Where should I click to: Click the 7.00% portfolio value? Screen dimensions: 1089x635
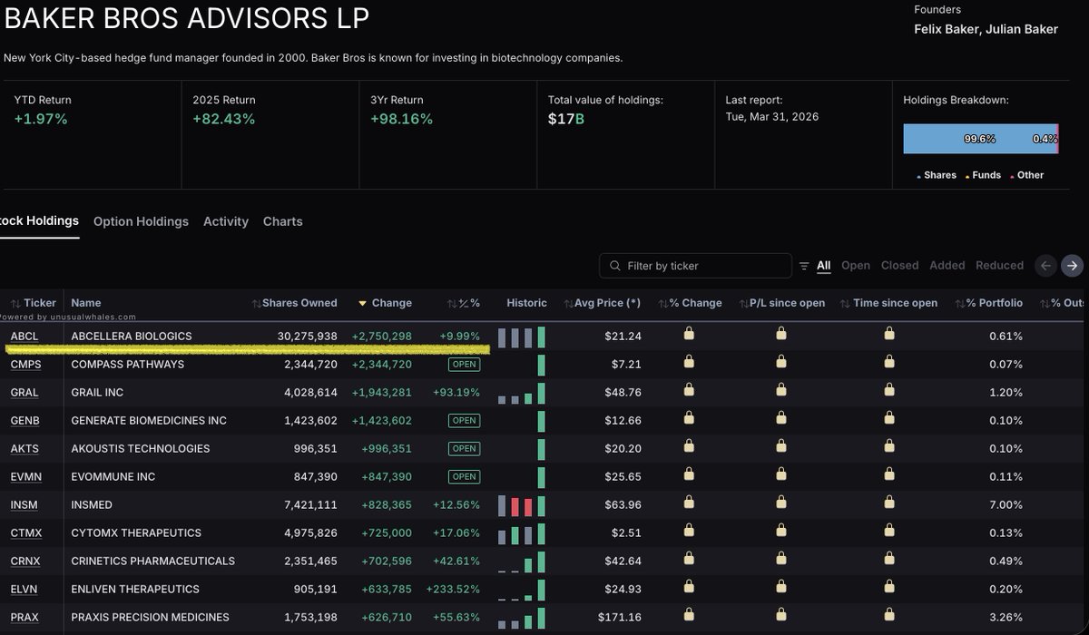tap(1006, 504)
